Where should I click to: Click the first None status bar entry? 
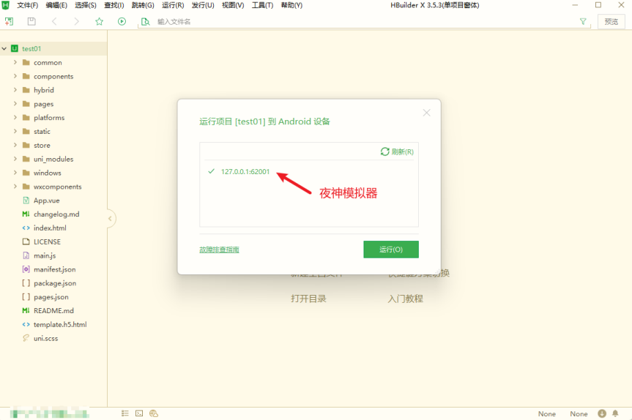point(547,413)
